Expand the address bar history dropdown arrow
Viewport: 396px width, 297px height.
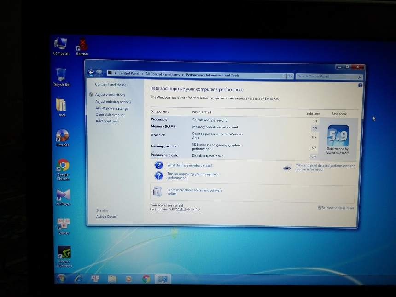284,76
